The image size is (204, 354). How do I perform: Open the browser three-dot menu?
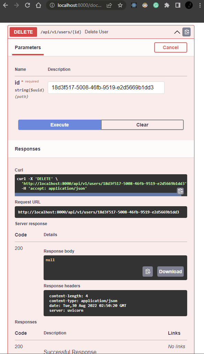(x=200, y=5)
